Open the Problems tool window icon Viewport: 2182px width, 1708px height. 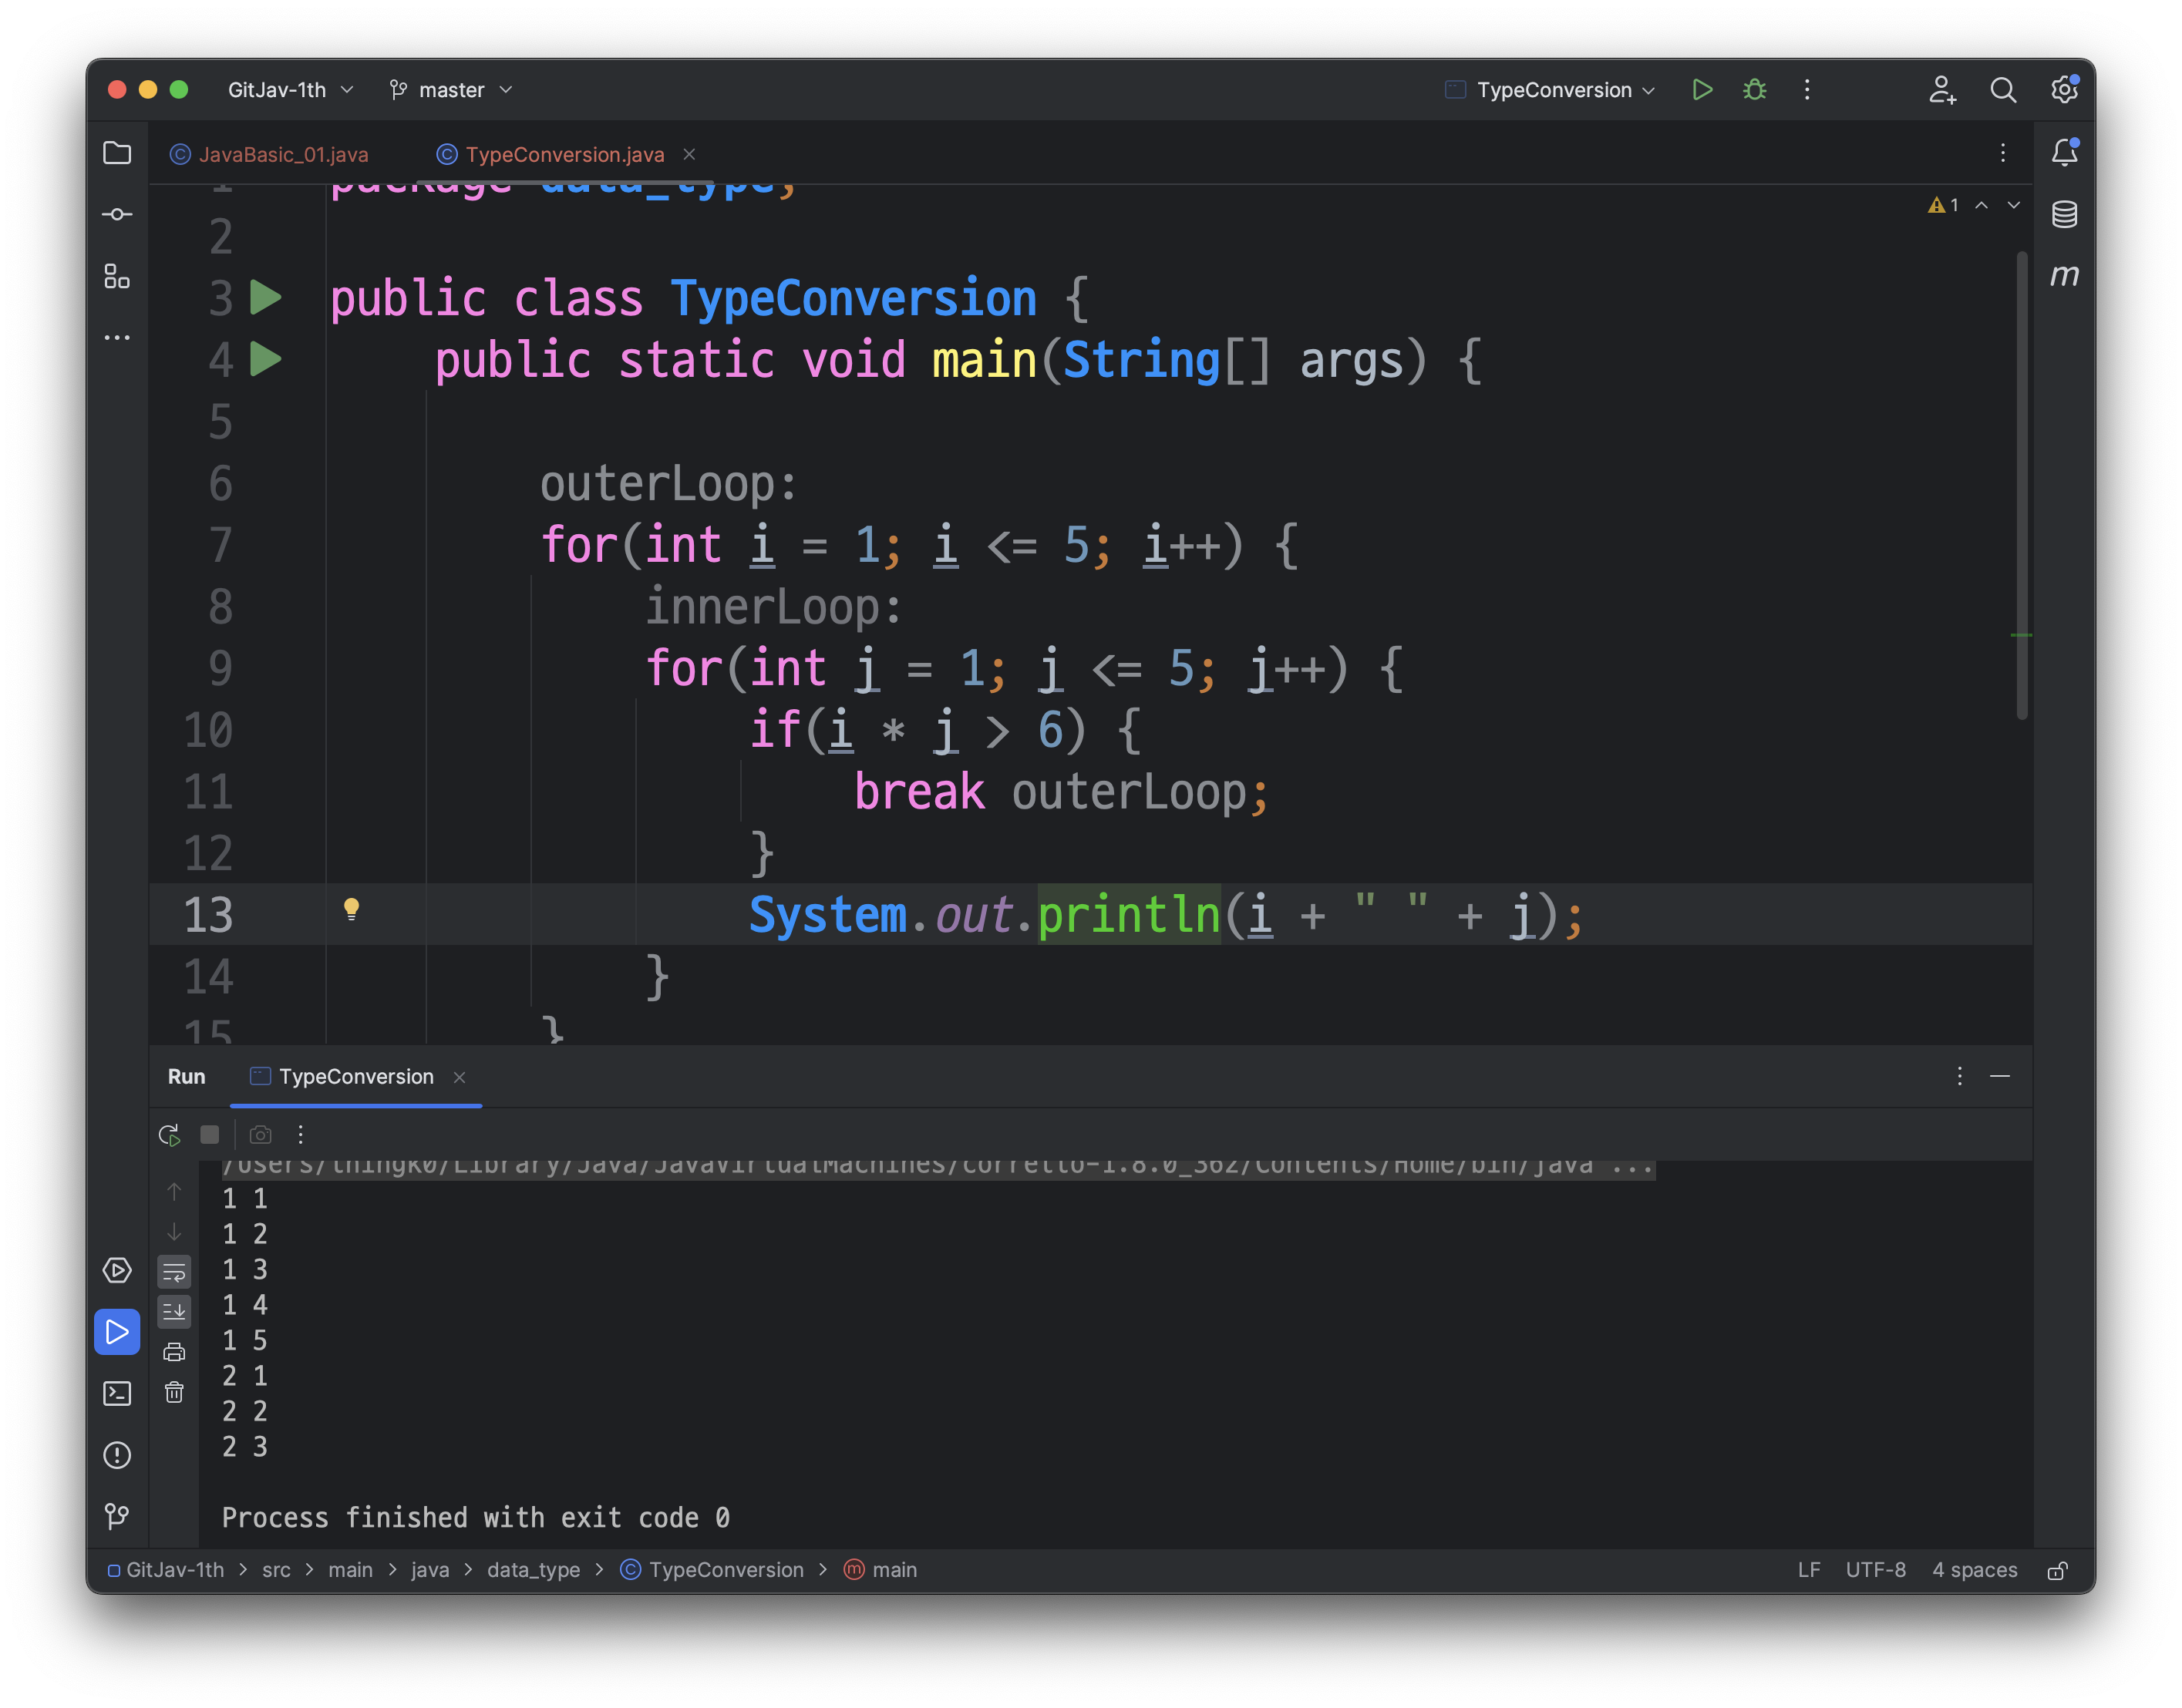pyautogui.click(x=117, y=1454)
